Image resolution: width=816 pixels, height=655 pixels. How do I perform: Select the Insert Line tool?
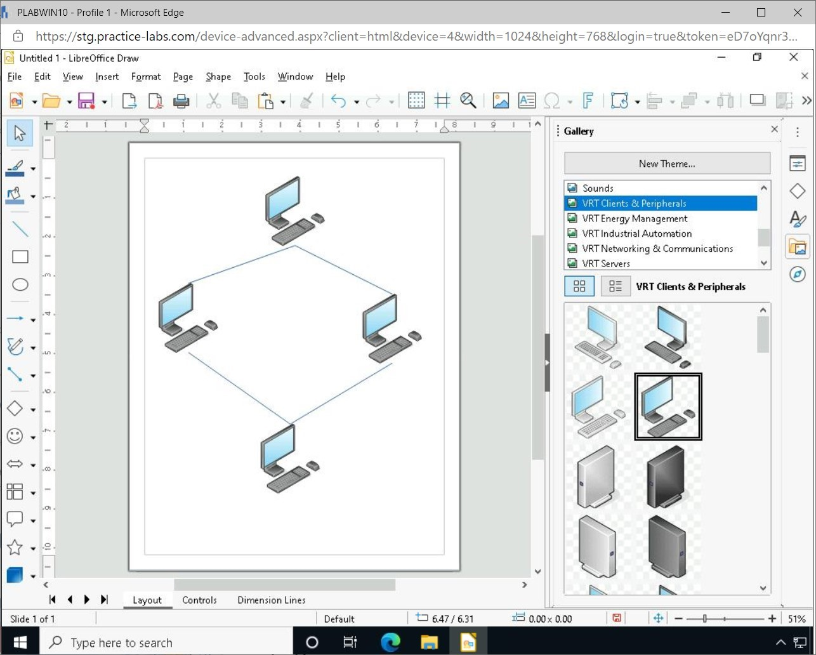click(x=20, y=228)
